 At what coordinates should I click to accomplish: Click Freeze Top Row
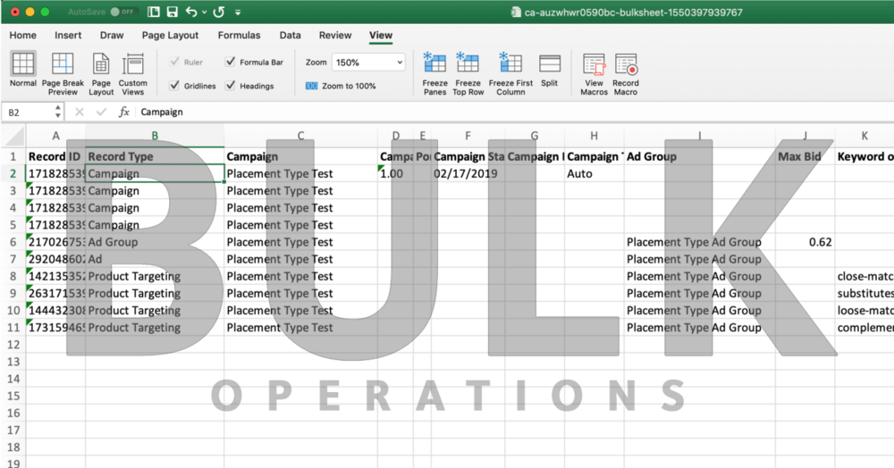pos(468,73)
